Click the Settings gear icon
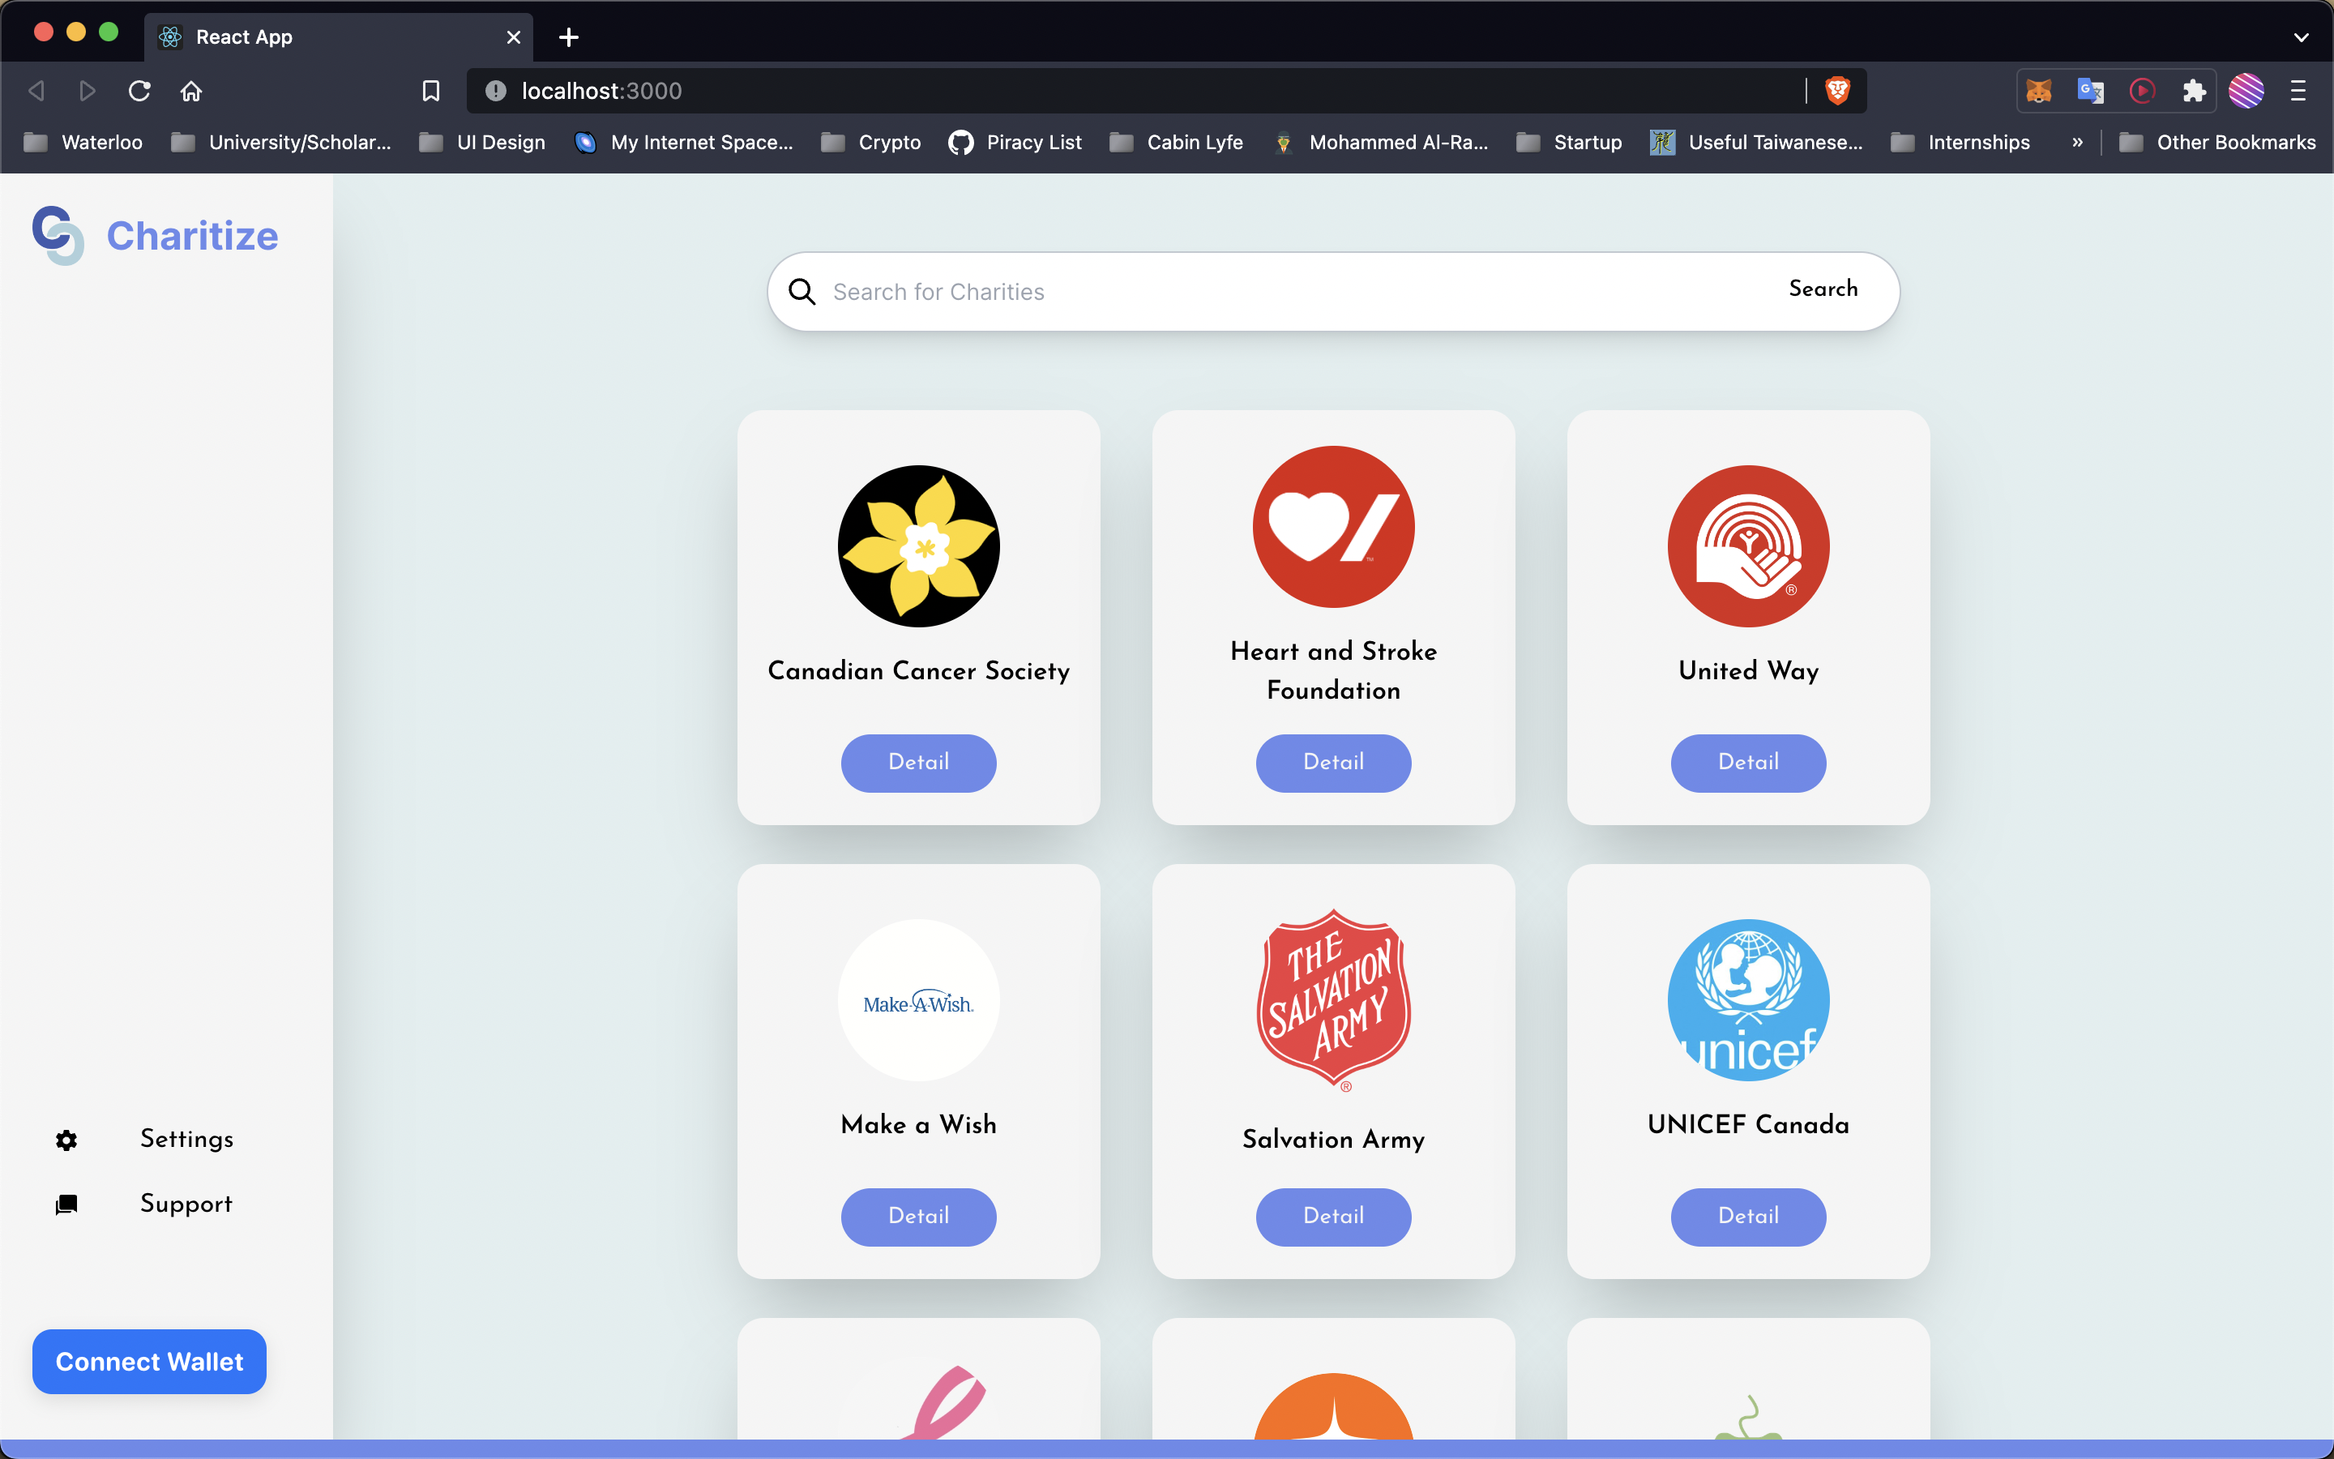 [66, 1140]
